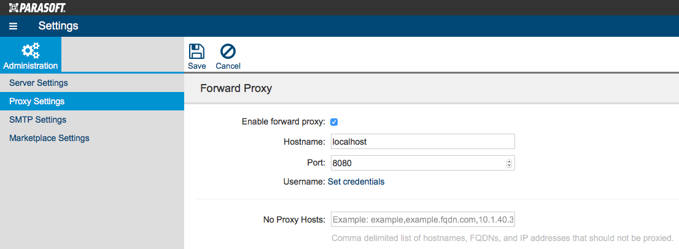The width and height of the screenshot is (679, 249).
Task: Open the hamburger navigation menu
Action: (x=13, y=26)
